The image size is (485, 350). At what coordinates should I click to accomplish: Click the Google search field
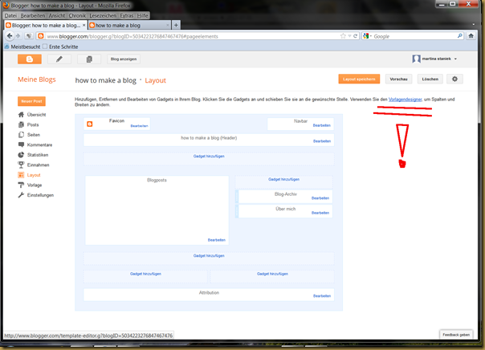[414, 36]
